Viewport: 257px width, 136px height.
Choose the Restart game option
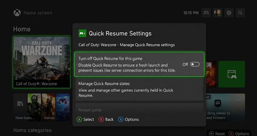click(139, 109)
